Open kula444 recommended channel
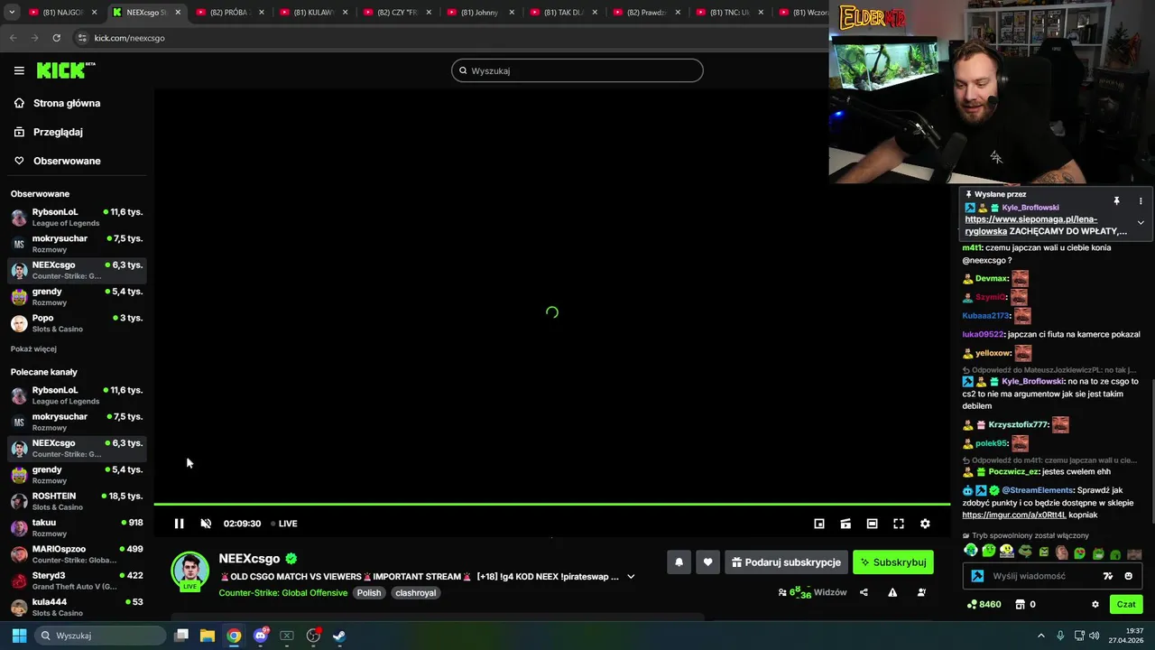 tap(77, 606)
